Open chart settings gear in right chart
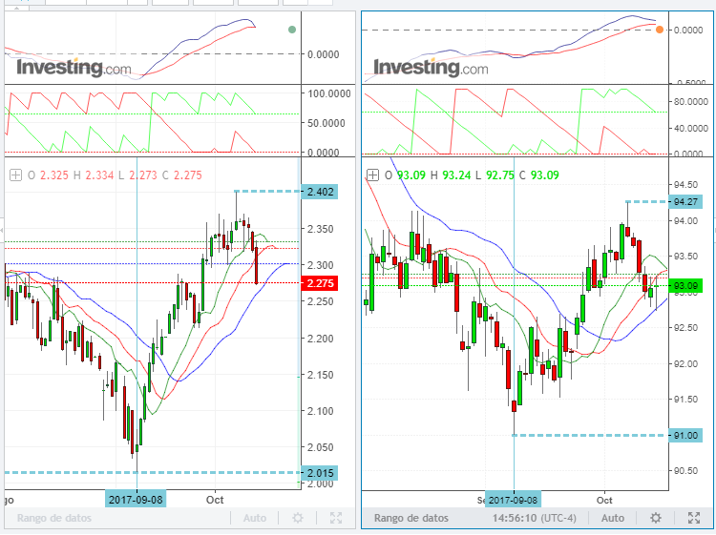Image resolution: width=716 pixels, height=535 pixels. (x=655, y=518)
